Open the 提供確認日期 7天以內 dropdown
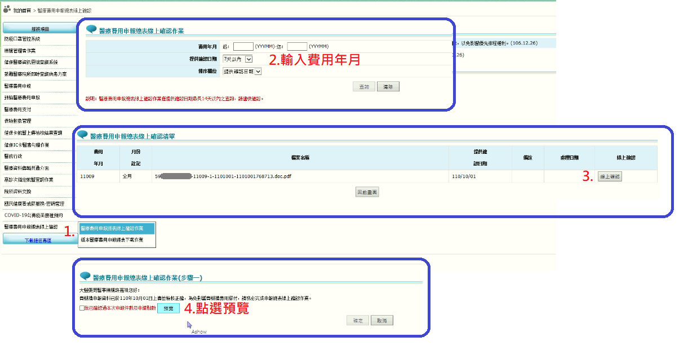 click(238, 59)
